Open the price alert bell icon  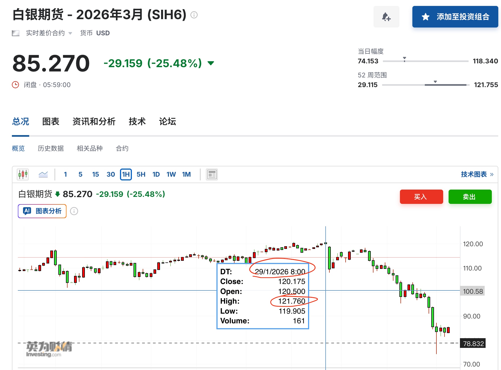point(386,17)
